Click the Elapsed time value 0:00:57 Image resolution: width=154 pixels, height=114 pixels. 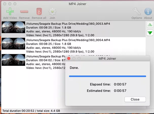coord(120,84)
